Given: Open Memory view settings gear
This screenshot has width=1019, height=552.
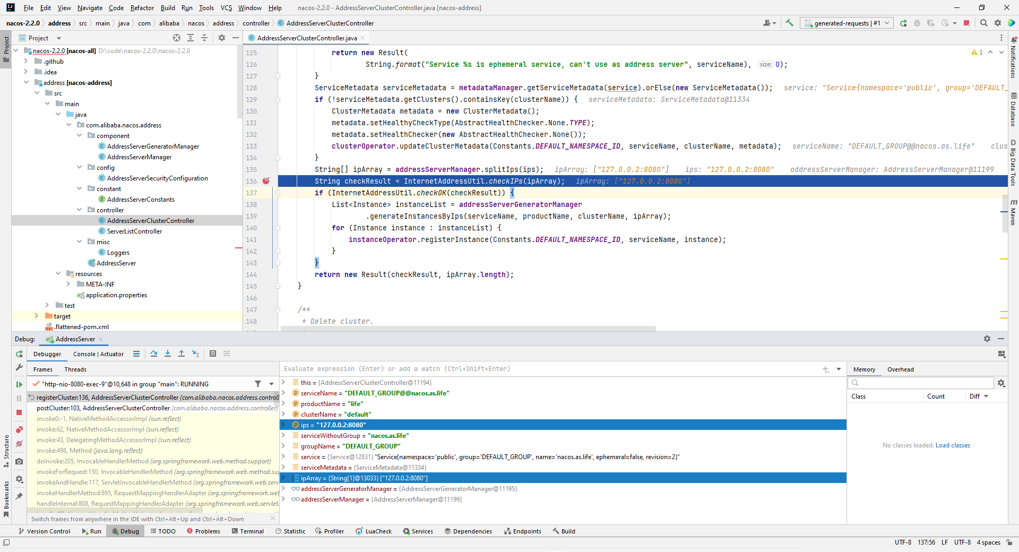Looking at the screenshot, I should (1001, 383).
